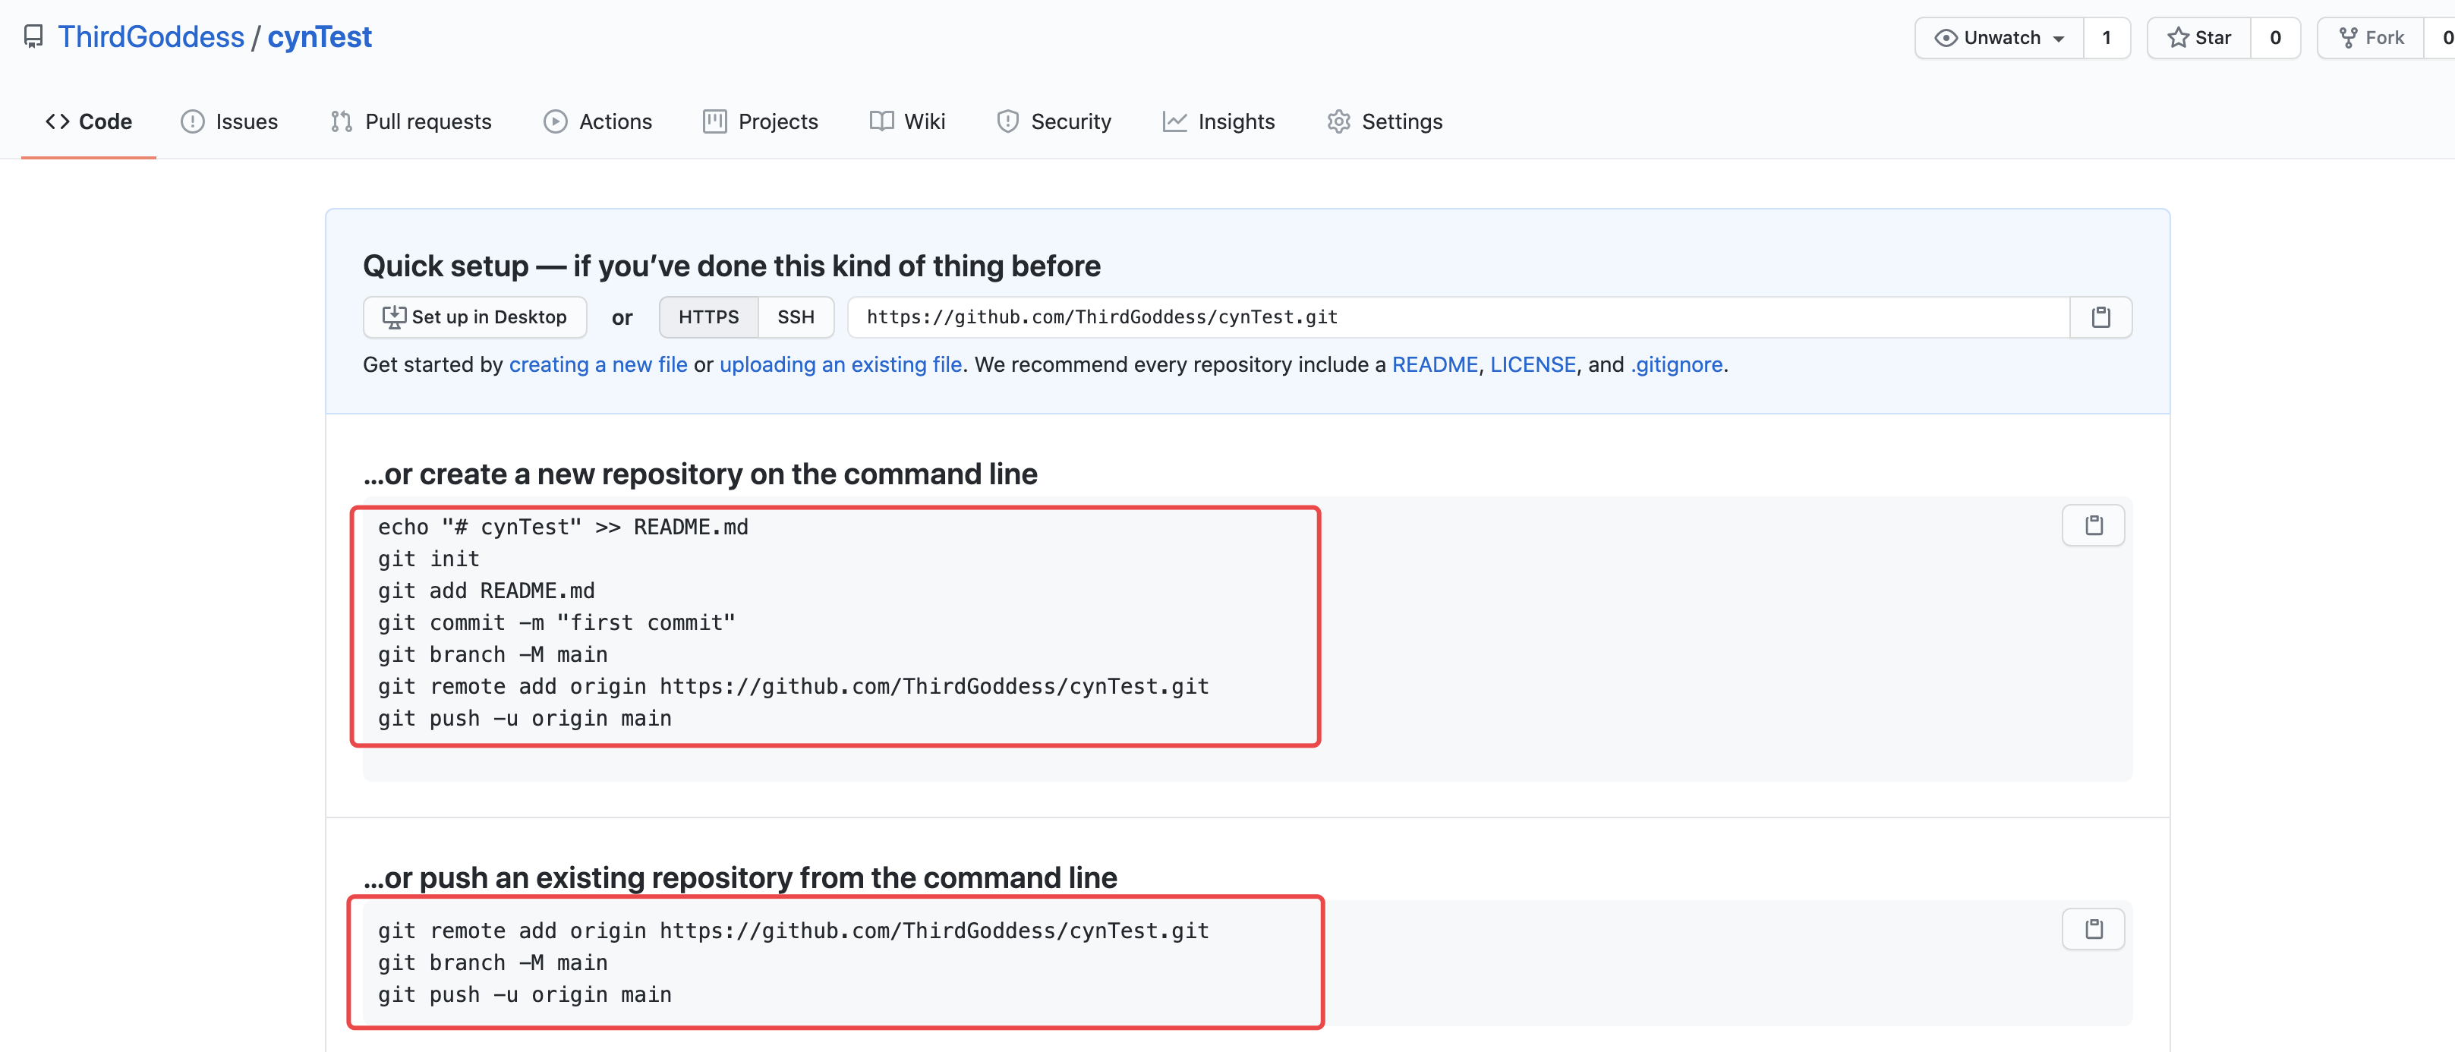This screenshot has width=2455, height=1052.
Task: Copy the create new repository commands
Action: click(x=2093, y=525)
